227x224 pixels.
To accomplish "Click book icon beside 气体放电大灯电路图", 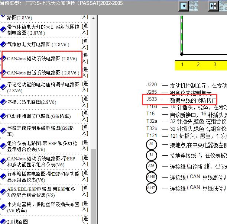I will coord(3,44).
